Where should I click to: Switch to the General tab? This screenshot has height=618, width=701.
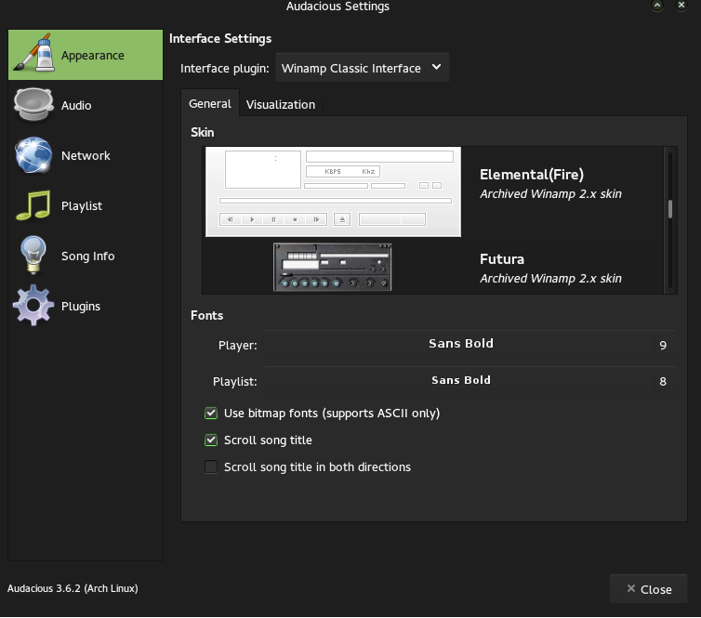[x=210, y=104]
